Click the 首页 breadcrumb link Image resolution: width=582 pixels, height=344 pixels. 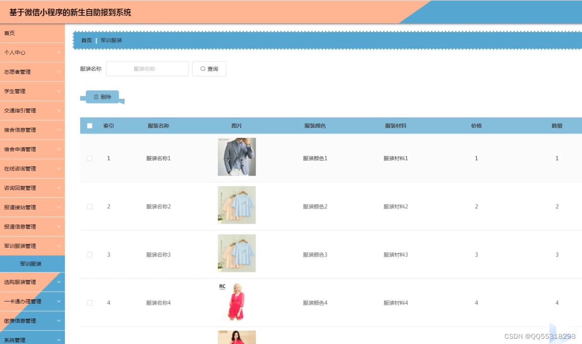tap(87, 40)
